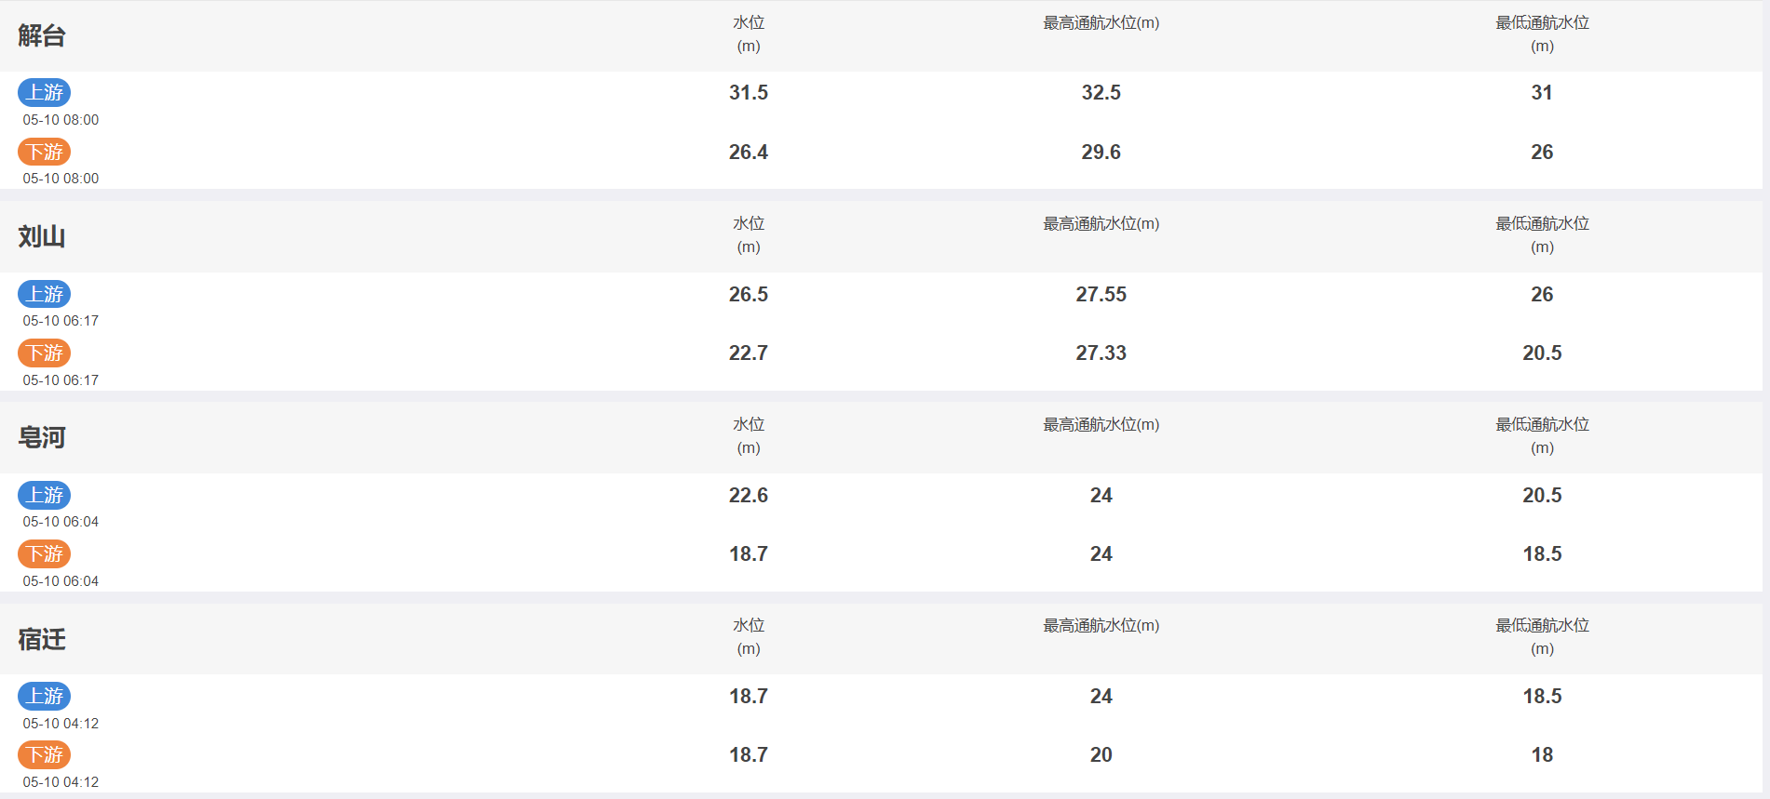
Task: Click the blue 上游 badge under 刘山
Action: coord(44,294)
